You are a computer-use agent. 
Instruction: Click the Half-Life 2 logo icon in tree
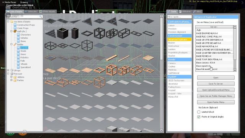tap(15, 31)
